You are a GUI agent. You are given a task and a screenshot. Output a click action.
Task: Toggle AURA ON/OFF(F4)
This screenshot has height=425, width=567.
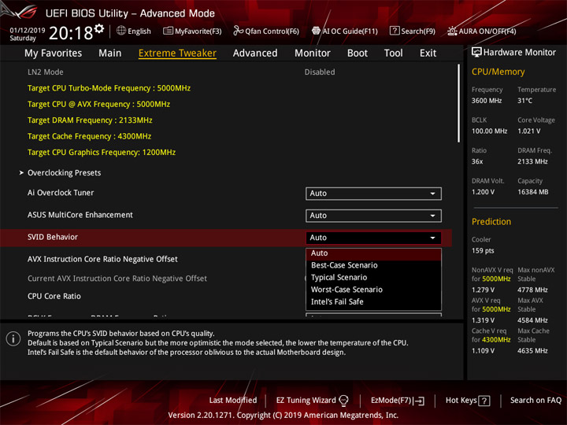tap(482, 31)
